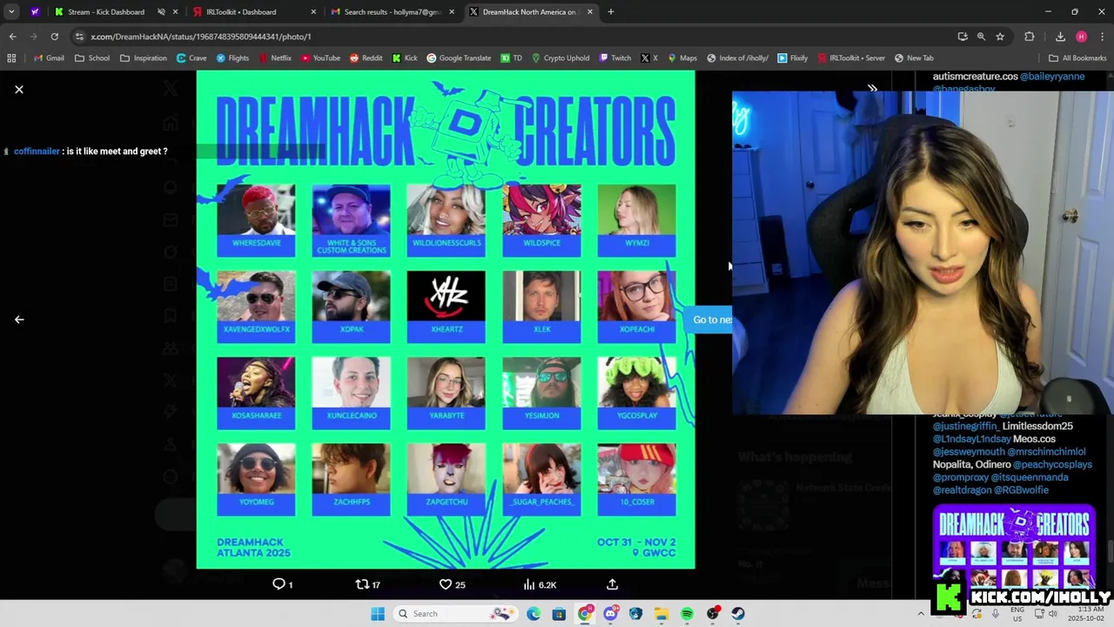The height and width of the screenshot is (627, 1114).
Task: Open the Chrome three-dot menu
Action: coord(1101,37)
